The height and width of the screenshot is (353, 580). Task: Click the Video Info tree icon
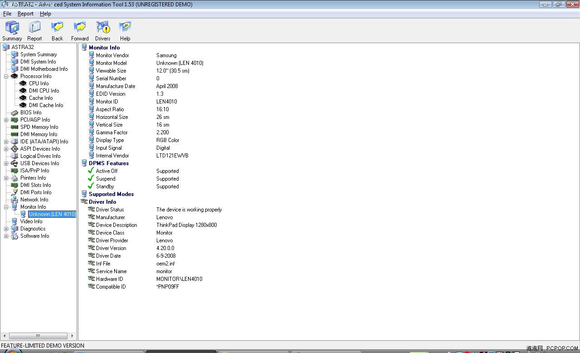click(14, 221)
